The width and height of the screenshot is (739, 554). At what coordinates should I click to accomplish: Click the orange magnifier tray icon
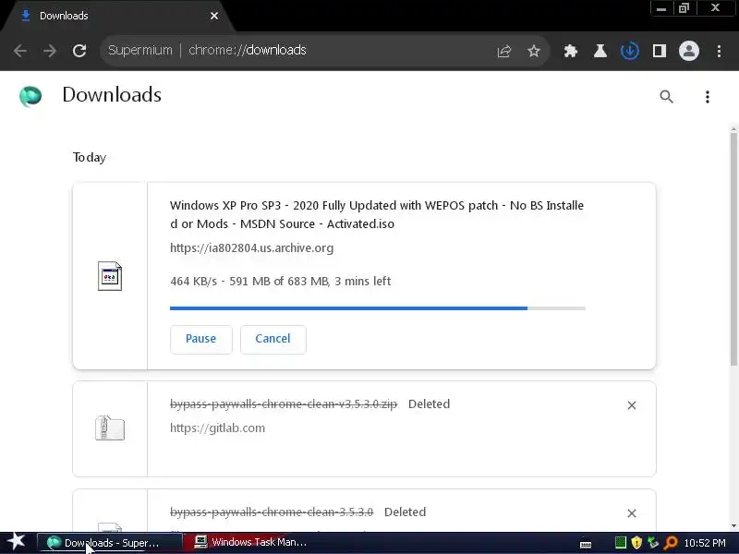(671, 543)
